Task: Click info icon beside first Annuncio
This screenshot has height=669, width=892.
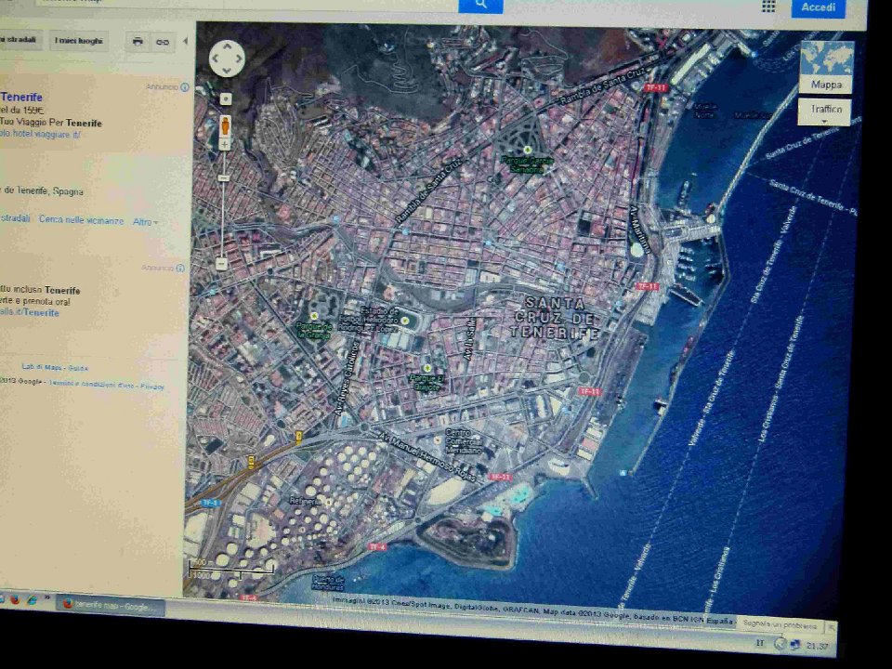Action: click(x=184, y=87)
